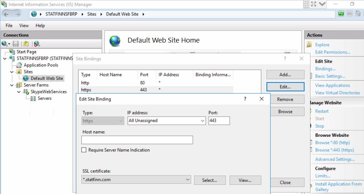The width and height of the screenshot is (364, 194).
Task: Expand the arrow after STATFINNSFBRP in breadcrumb
Action: click(82, 14)
